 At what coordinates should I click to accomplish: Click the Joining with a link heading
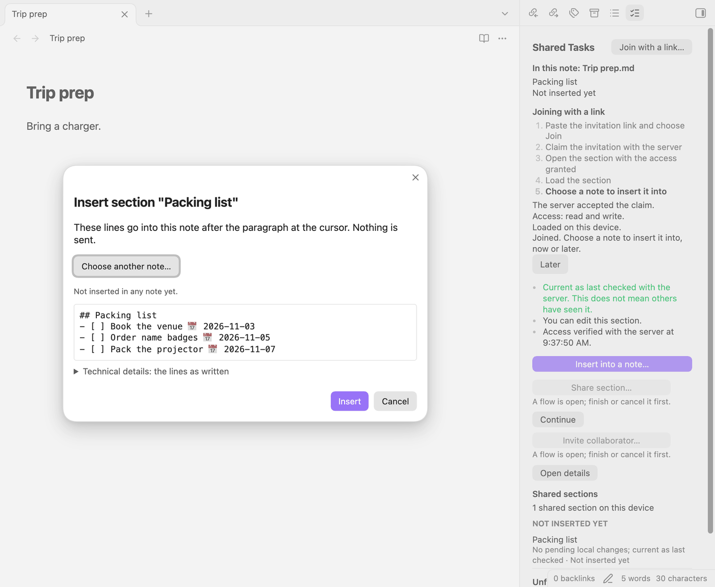(569, 112)
